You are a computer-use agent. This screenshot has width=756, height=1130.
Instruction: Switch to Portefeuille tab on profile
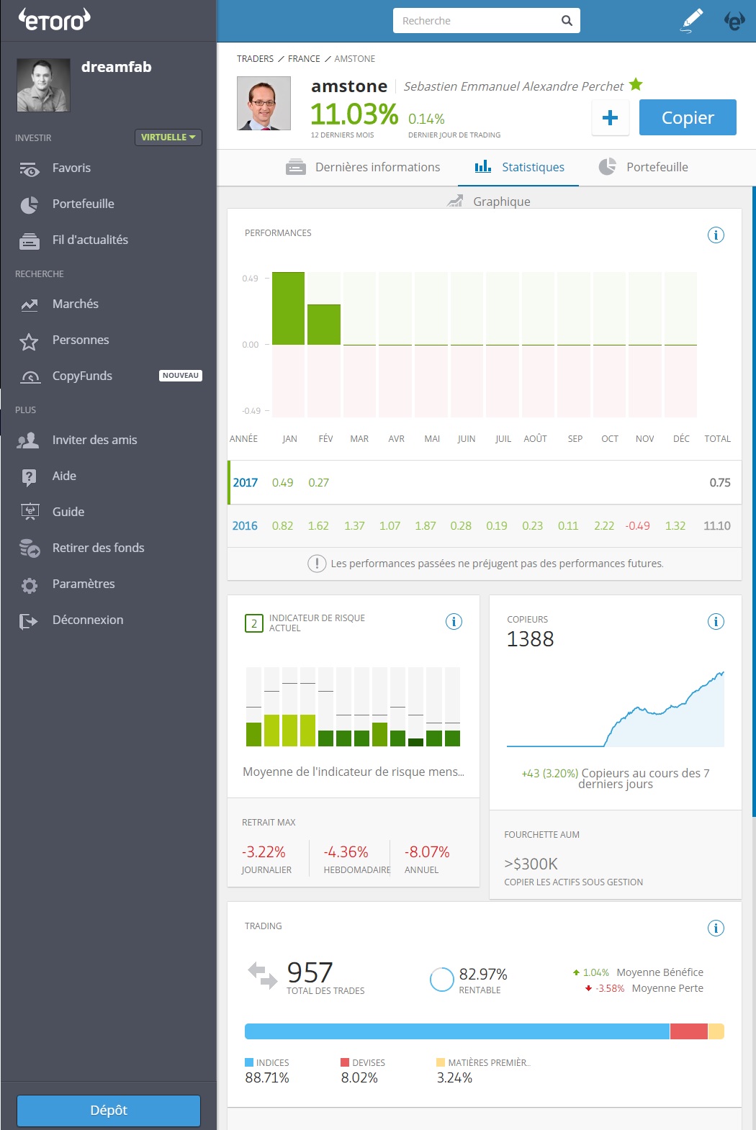click(644, 167)
